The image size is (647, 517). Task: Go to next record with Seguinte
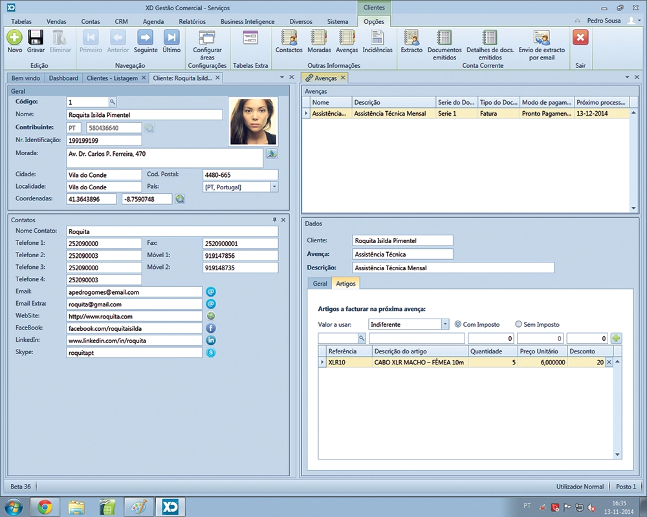click(x=146, y=38)
